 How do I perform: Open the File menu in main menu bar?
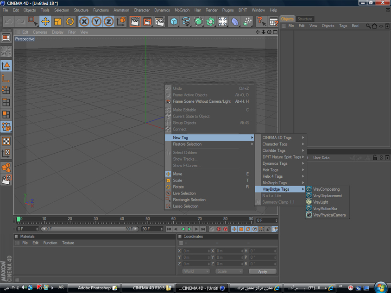(x=5, y=10)
